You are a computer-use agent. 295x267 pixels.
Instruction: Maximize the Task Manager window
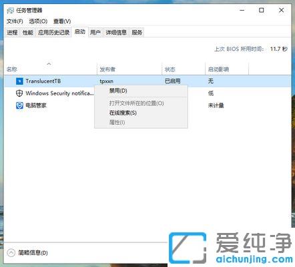tap(262, 10)
